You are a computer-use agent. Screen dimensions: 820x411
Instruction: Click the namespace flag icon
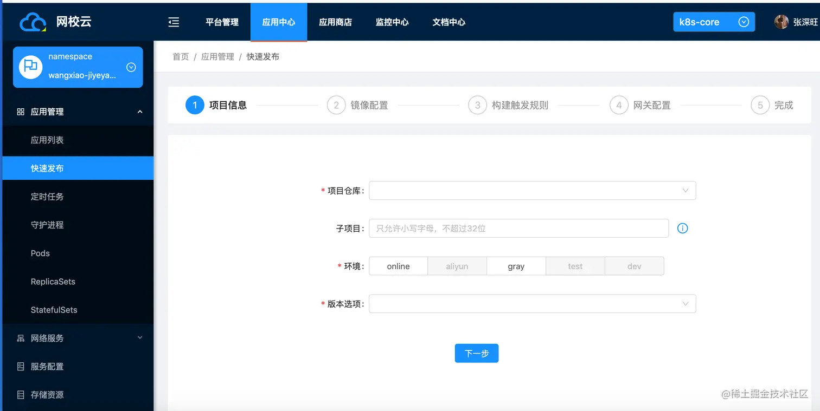30,67
